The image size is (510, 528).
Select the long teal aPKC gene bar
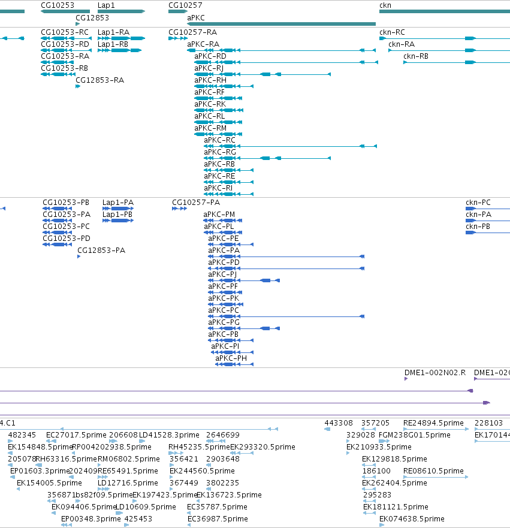[x=282, y=24]
